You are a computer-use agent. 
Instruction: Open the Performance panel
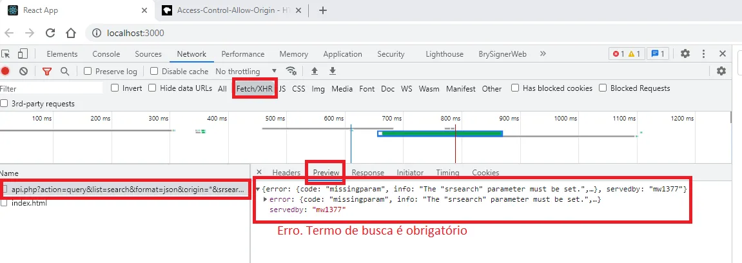coord(243,54)
